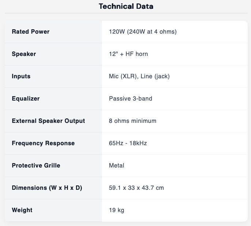Click the 65Hz - 18kHz value

click(128, 143)
